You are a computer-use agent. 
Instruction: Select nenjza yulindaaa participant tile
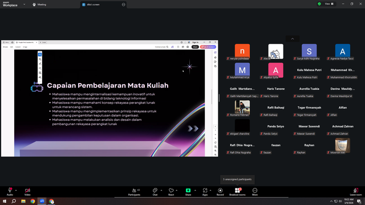[x=242, y=51]
